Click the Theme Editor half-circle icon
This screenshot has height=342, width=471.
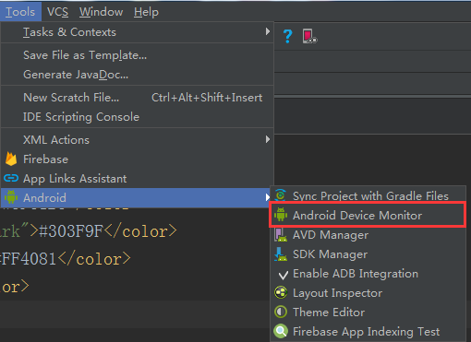pos(281,312)
